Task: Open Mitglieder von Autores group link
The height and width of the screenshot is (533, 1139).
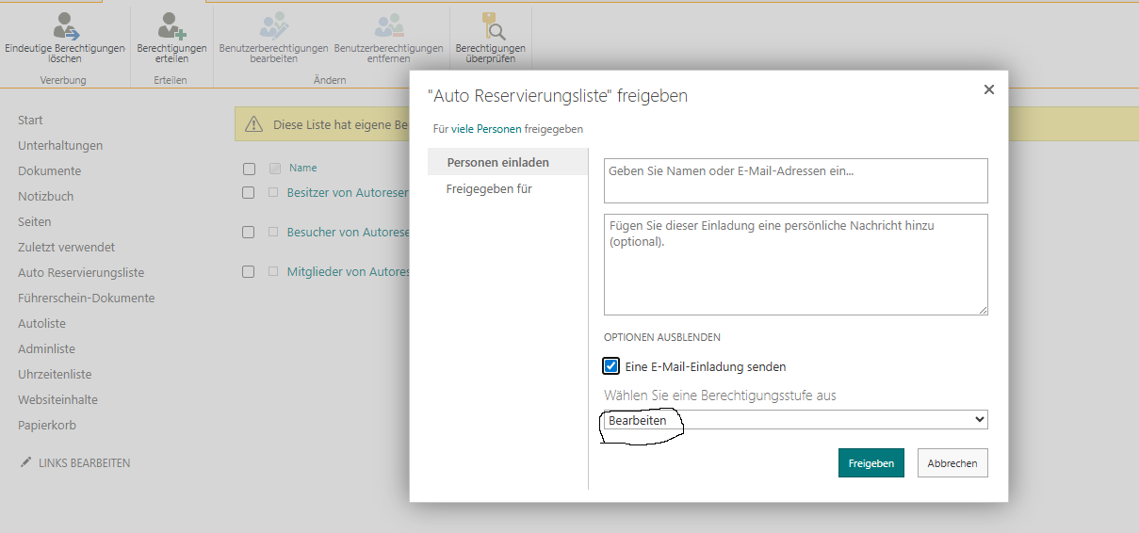Action: pos(348,271)
